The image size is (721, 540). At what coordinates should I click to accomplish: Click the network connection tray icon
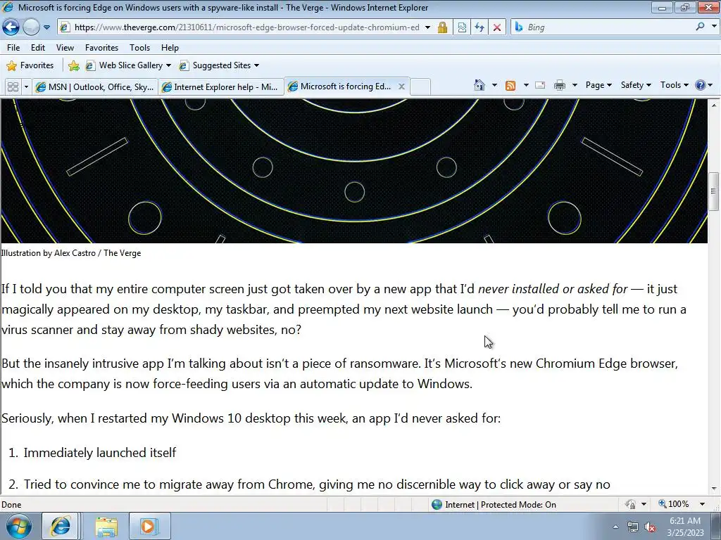pos(633,527)
